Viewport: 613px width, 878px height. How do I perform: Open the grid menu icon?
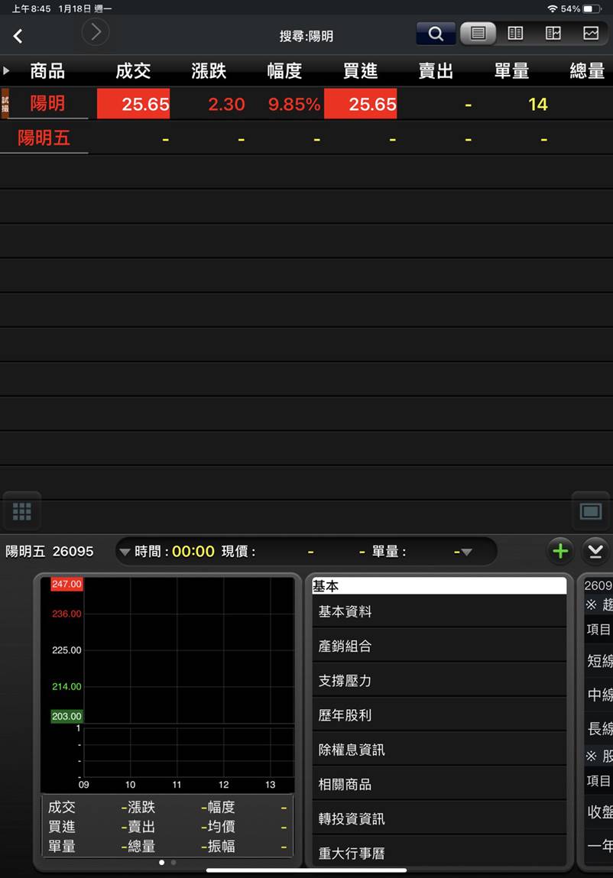tap(21, 511)
